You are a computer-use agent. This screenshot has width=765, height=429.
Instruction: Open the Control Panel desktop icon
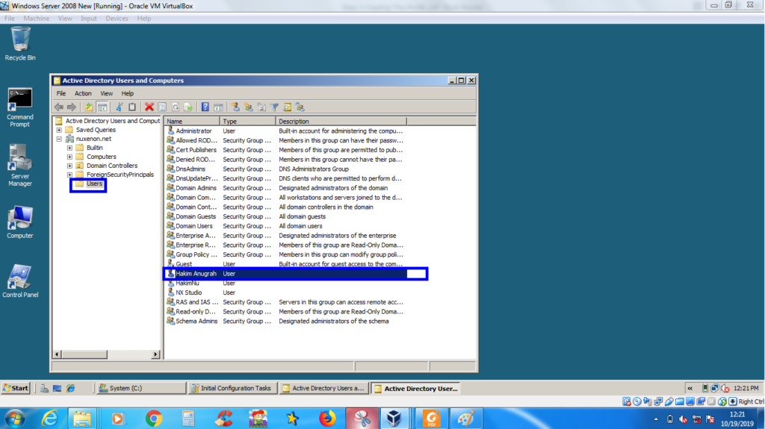tap(20, 281)
